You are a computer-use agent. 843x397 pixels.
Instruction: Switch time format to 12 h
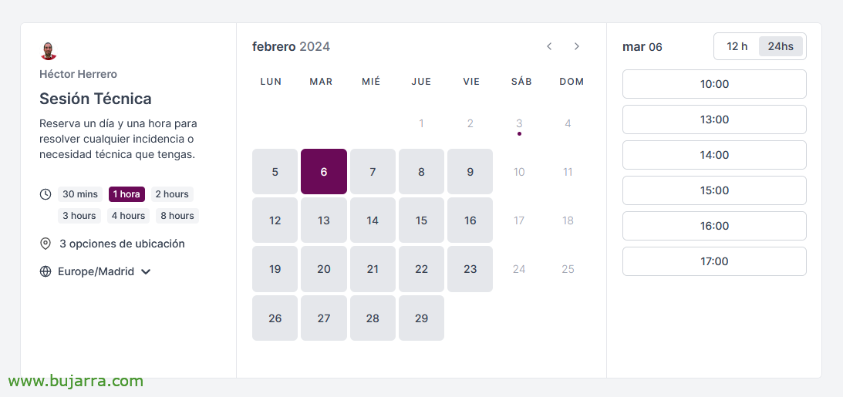[x=737, y=46]
